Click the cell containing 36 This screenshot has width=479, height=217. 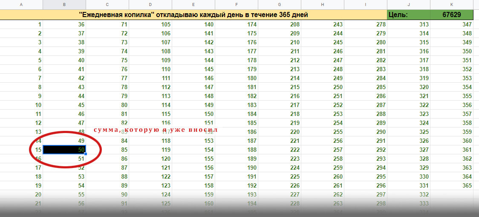click(64, 24)
